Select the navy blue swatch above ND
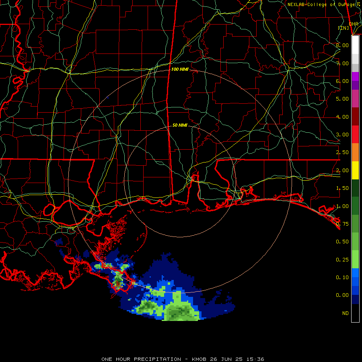362x362 pixels. coord(355,300)
